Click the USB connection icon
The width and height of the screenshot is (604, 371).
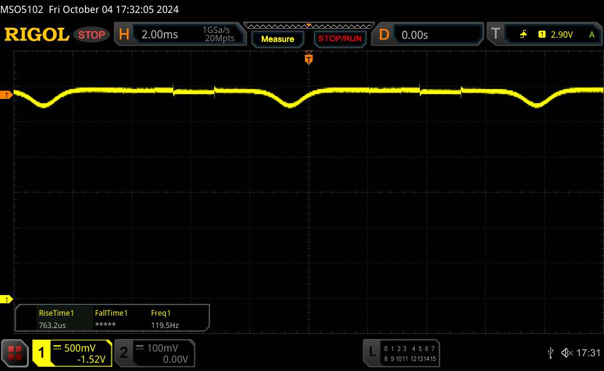[x=550, y=353]
